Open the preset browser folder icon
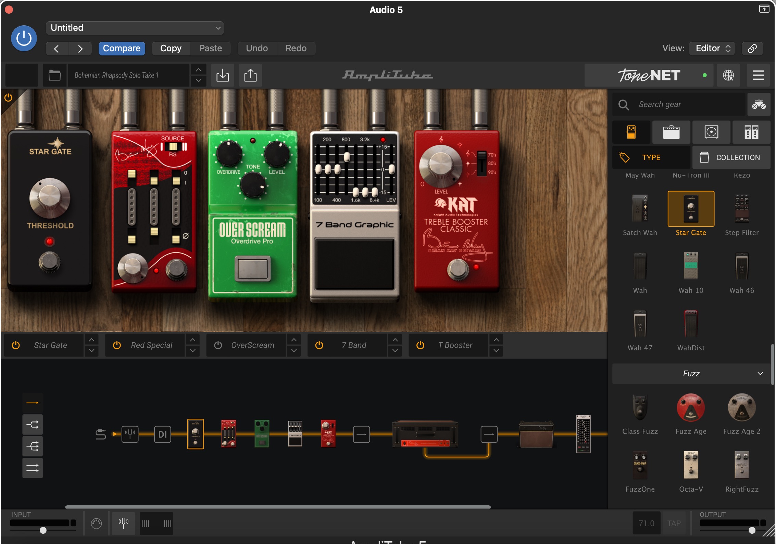Screen dimensions: 776x544 pos(54,75)
